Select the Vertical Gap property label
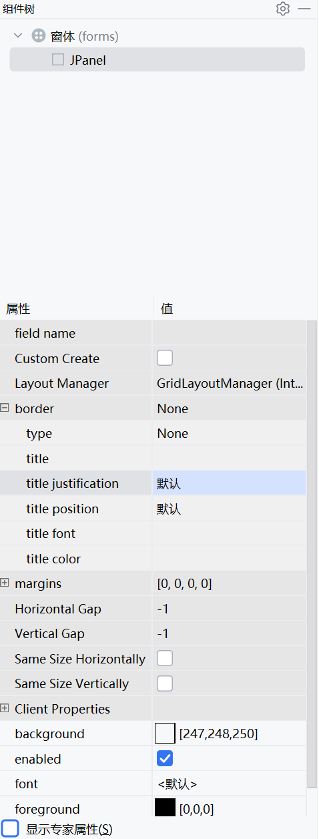Image resolution: width=319 pixels, height=839 pixels. [49, 633]
